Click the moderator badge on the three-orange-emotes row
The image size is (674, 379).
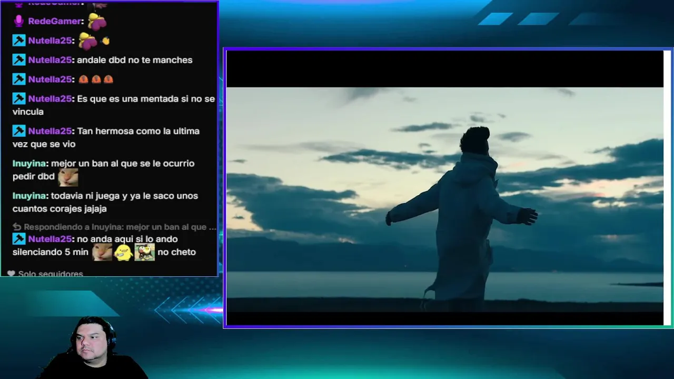click(x=19, y=79)
